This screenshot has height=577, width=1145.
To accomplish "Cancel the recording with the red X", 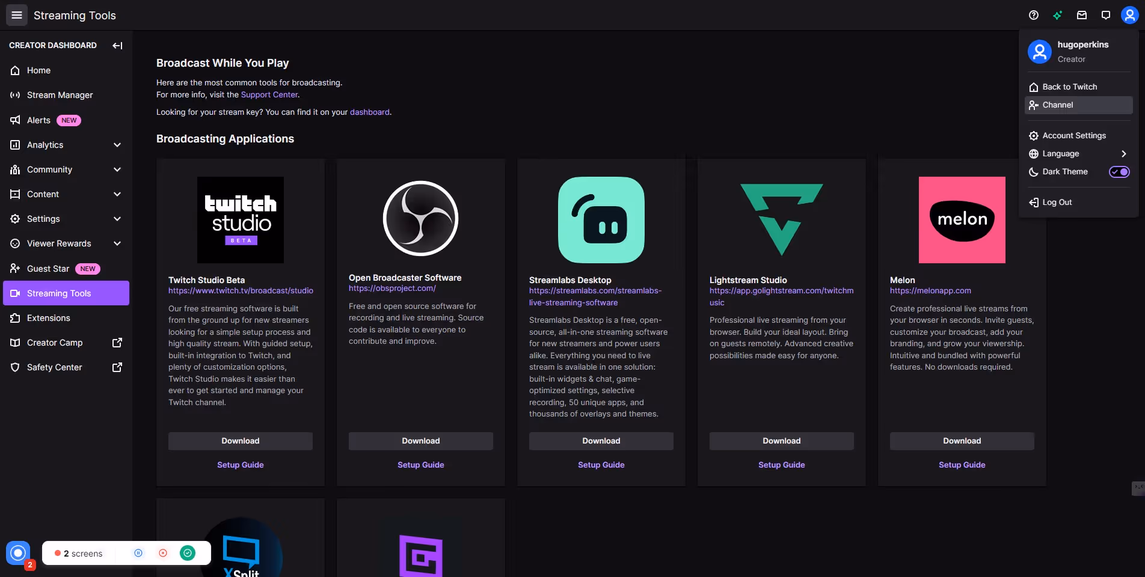I will pyautogui.click(x=163, y=553).
